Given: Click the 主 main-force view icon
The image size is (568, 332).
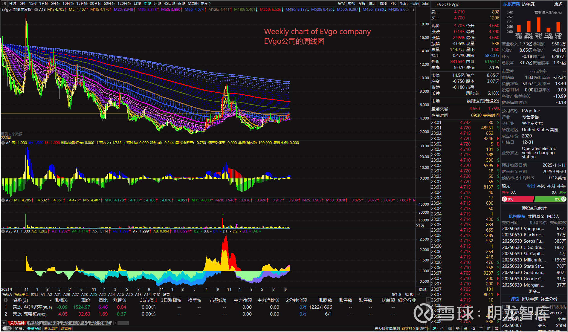Looking at the screenshot, I should tap(481, 328).
